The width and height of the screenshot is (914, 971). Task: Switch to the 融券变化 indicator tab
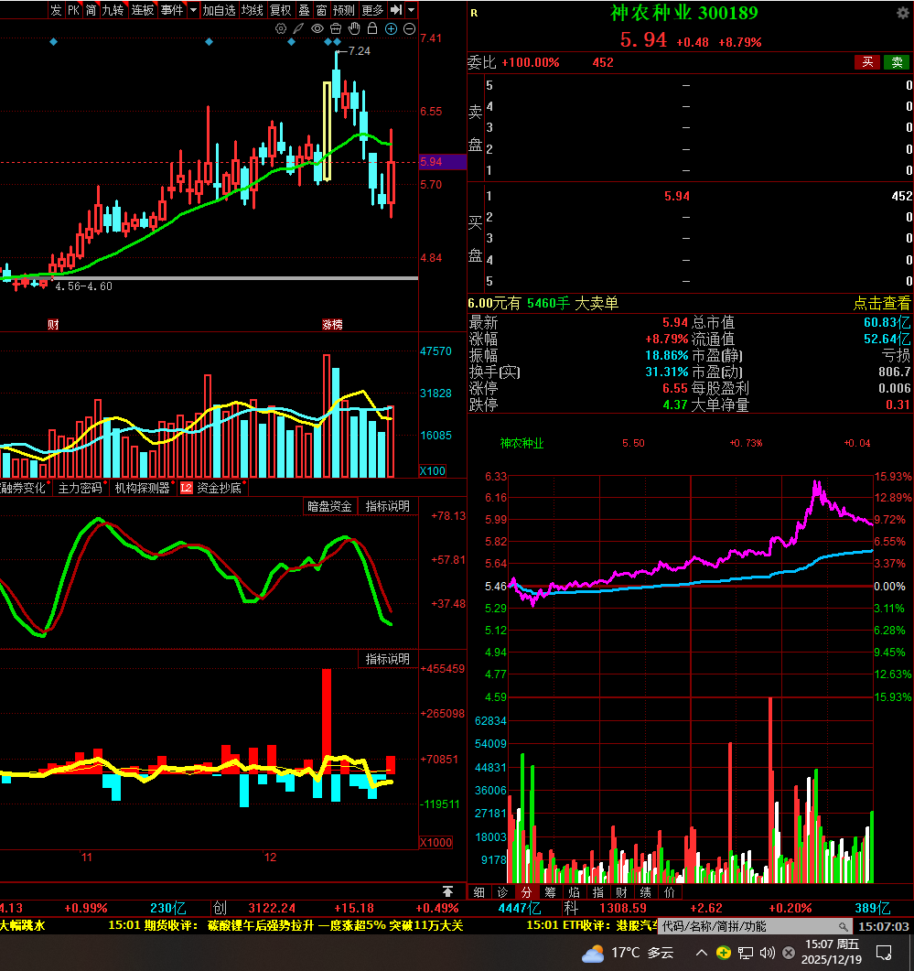coord(24,488)
